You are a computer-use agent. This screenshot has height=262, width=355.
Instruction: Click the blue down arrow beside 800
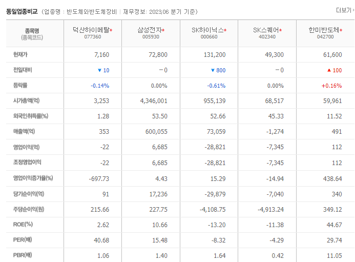(x=213, y=70)
